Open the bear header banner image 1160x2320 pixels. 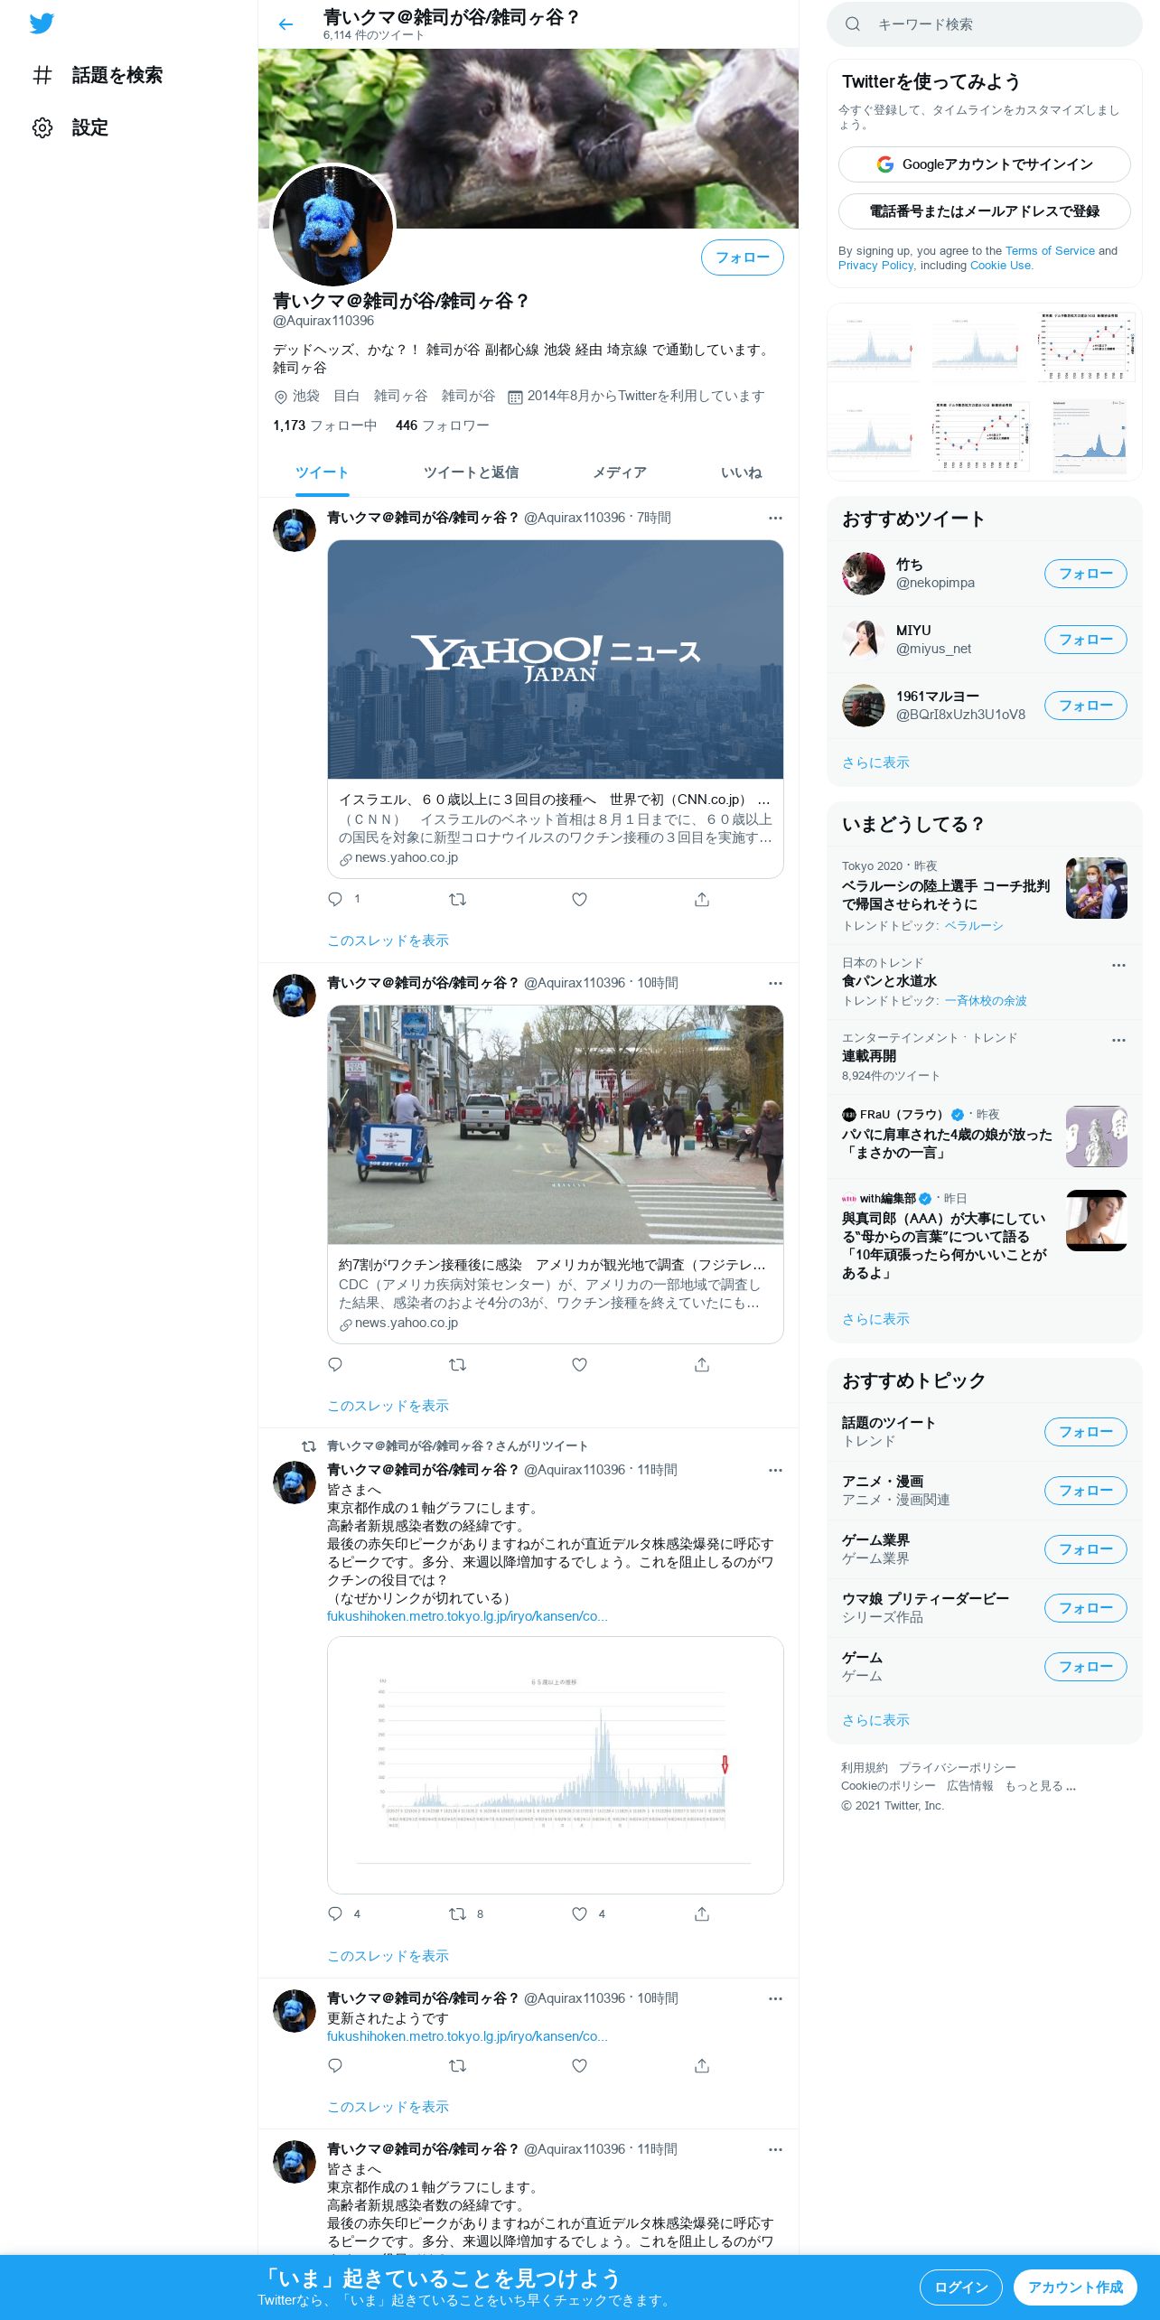coord(528,137)
